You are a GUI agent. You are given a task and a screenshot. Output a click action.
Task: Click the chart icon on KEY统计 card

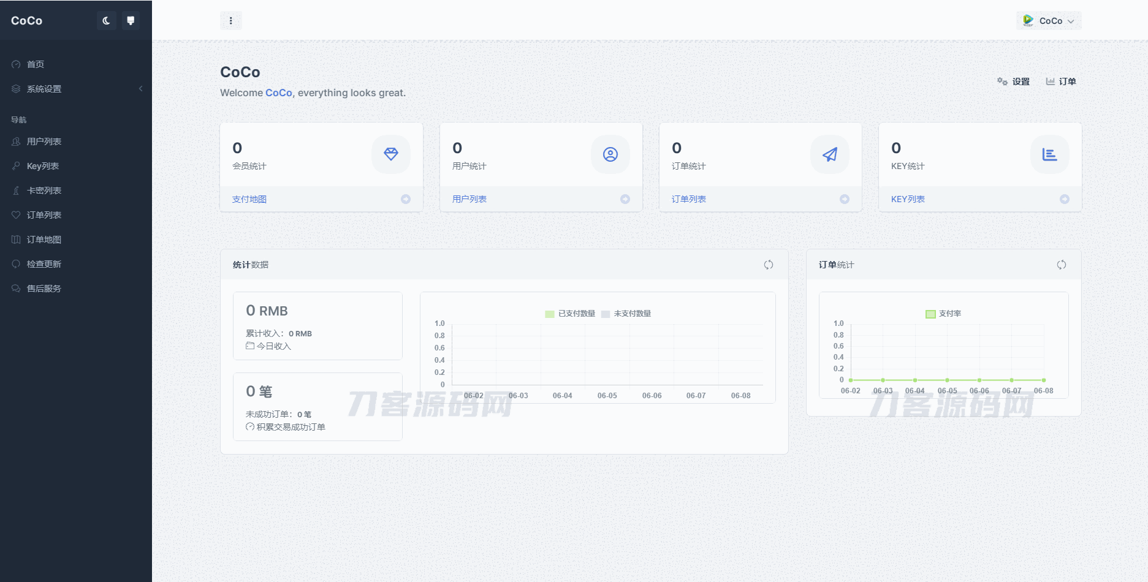coord(1049,154)
